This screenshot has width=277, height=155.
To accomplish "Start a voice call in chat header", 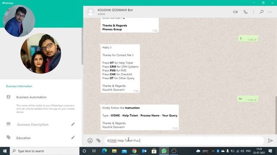I will click(x=245, y=12).
